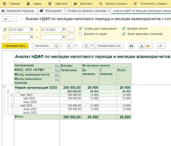Select the Новая организация ООО cell

pos(37,88)
